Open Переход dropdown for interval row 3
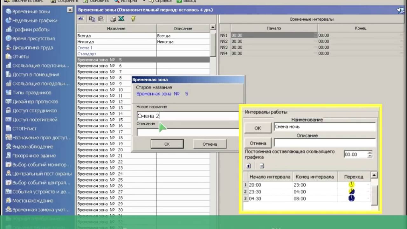The height and width of the screenshot is (229, 407). pos(369,198)
